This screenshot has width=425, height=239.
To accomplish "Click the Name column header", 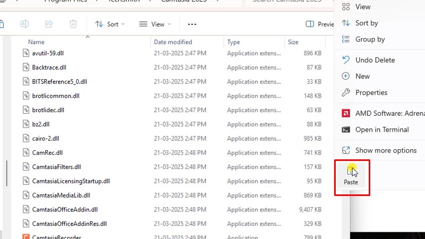I will [36, 42].
